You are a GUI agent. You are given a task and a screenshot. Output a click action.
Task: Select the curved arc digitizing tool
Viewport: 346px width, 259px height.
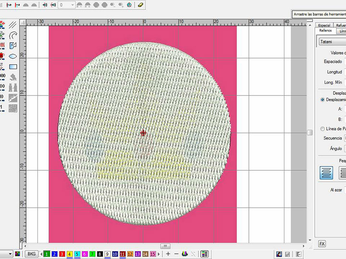coord(13,35)
